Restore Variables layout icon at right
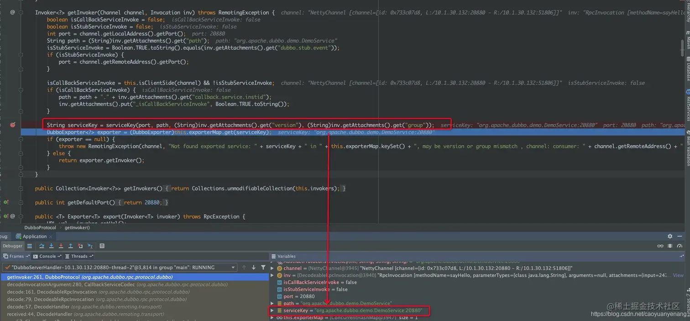The width and height of the screenshot is (690, 321). click(683, 256)
